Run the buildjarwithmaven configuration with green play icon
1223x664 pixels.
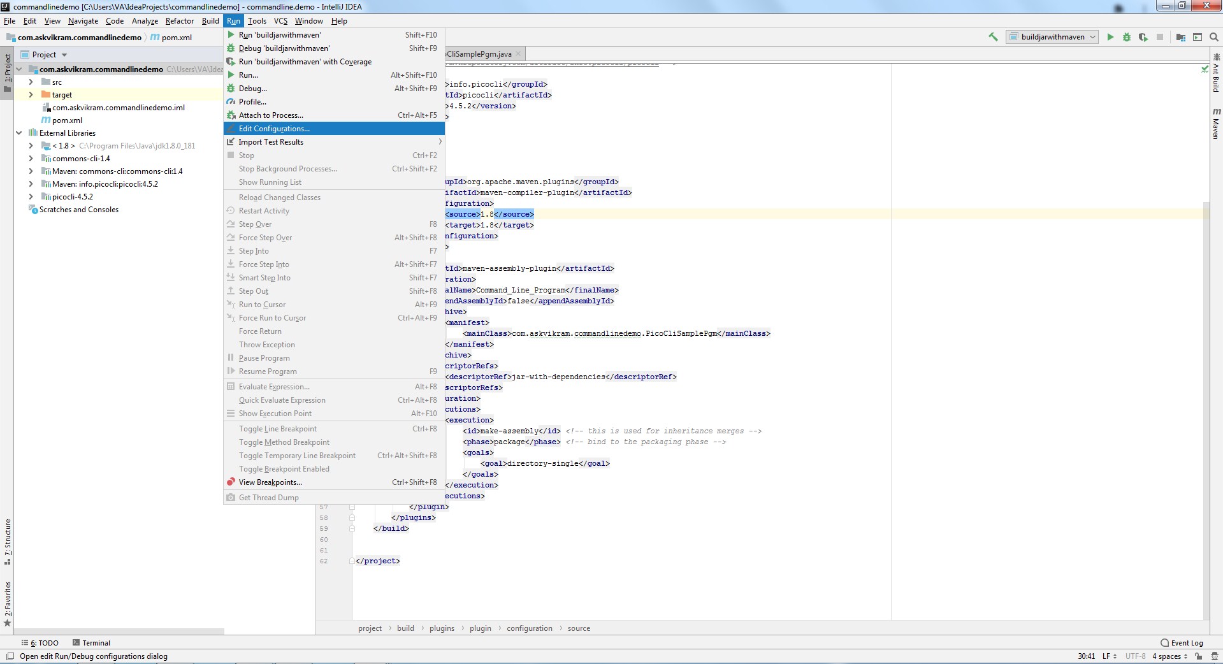pyautogui.click(x=1110, y=37)
